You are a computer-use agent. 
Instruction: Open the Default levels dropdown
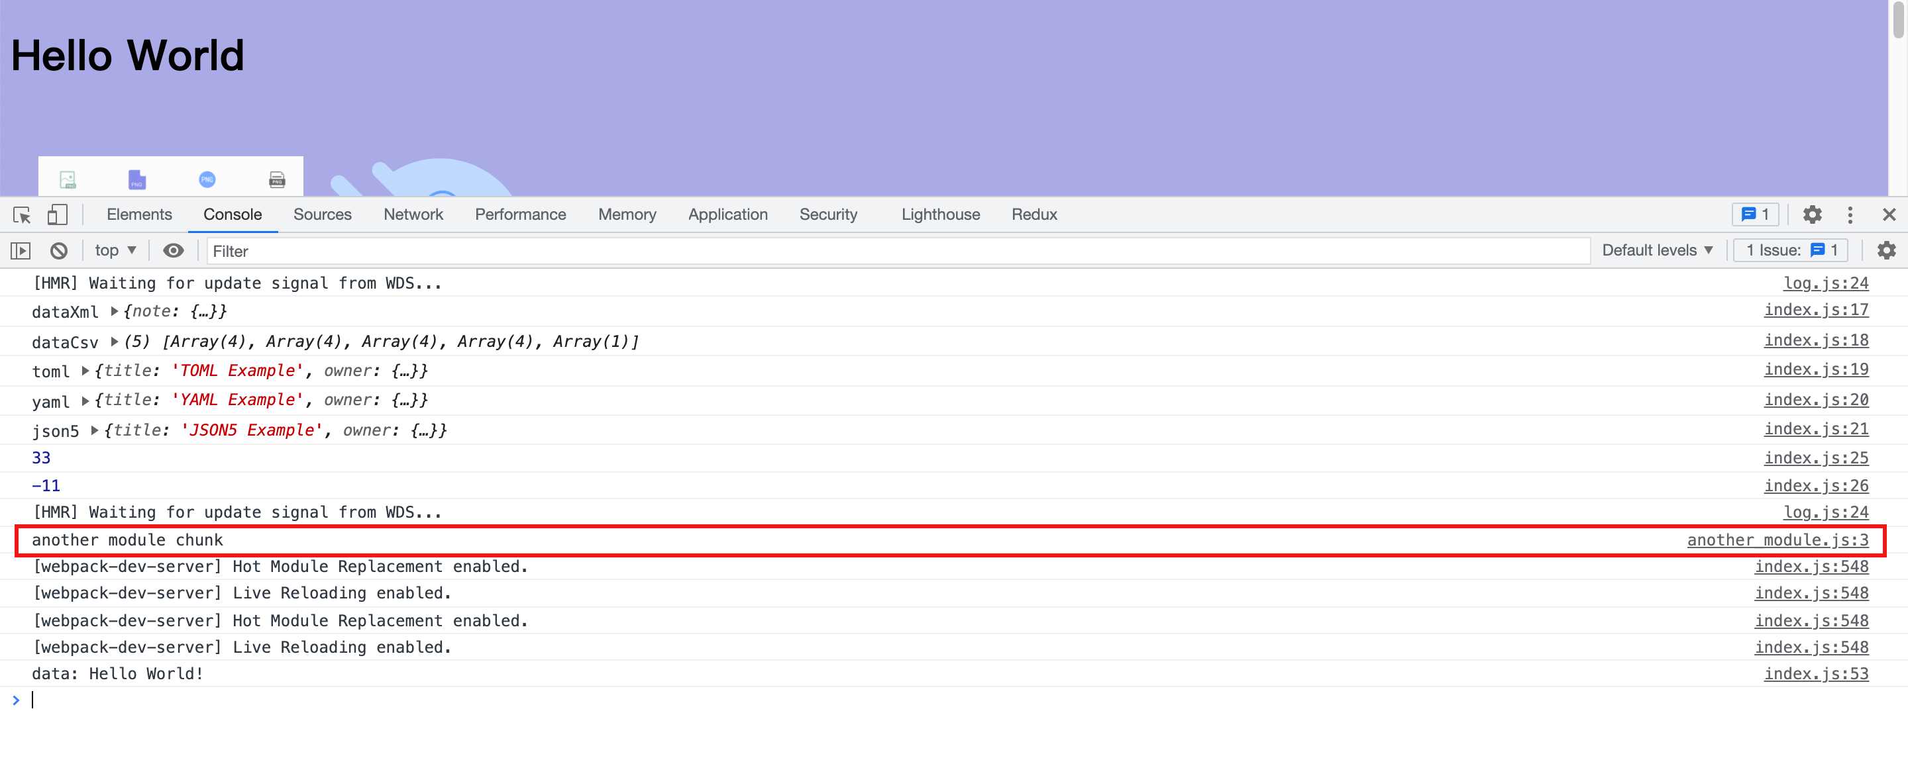[1656, 251]
